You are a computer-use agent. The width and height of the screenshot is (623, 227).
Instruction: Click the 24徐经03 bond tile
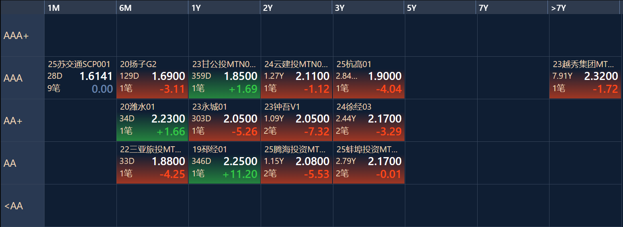point(369,120)
